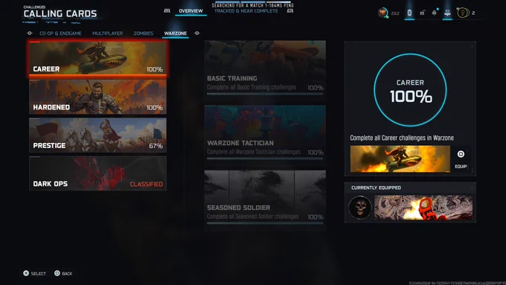
Task: Click the cross Select prompt icon
Action: [26, 273]
